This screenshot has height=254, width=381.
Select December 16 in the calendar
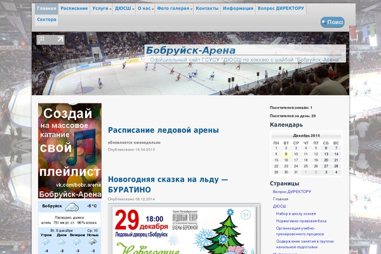click(x=286, y=160)
